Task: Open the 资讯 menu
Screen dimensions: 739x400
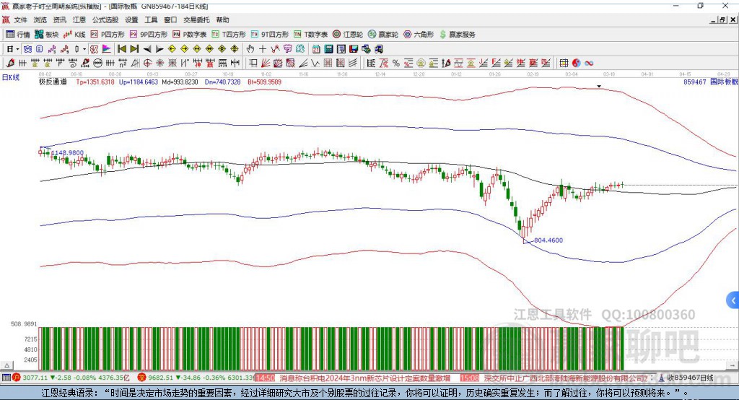Action: pyautogui.click(x=59, y=19)
